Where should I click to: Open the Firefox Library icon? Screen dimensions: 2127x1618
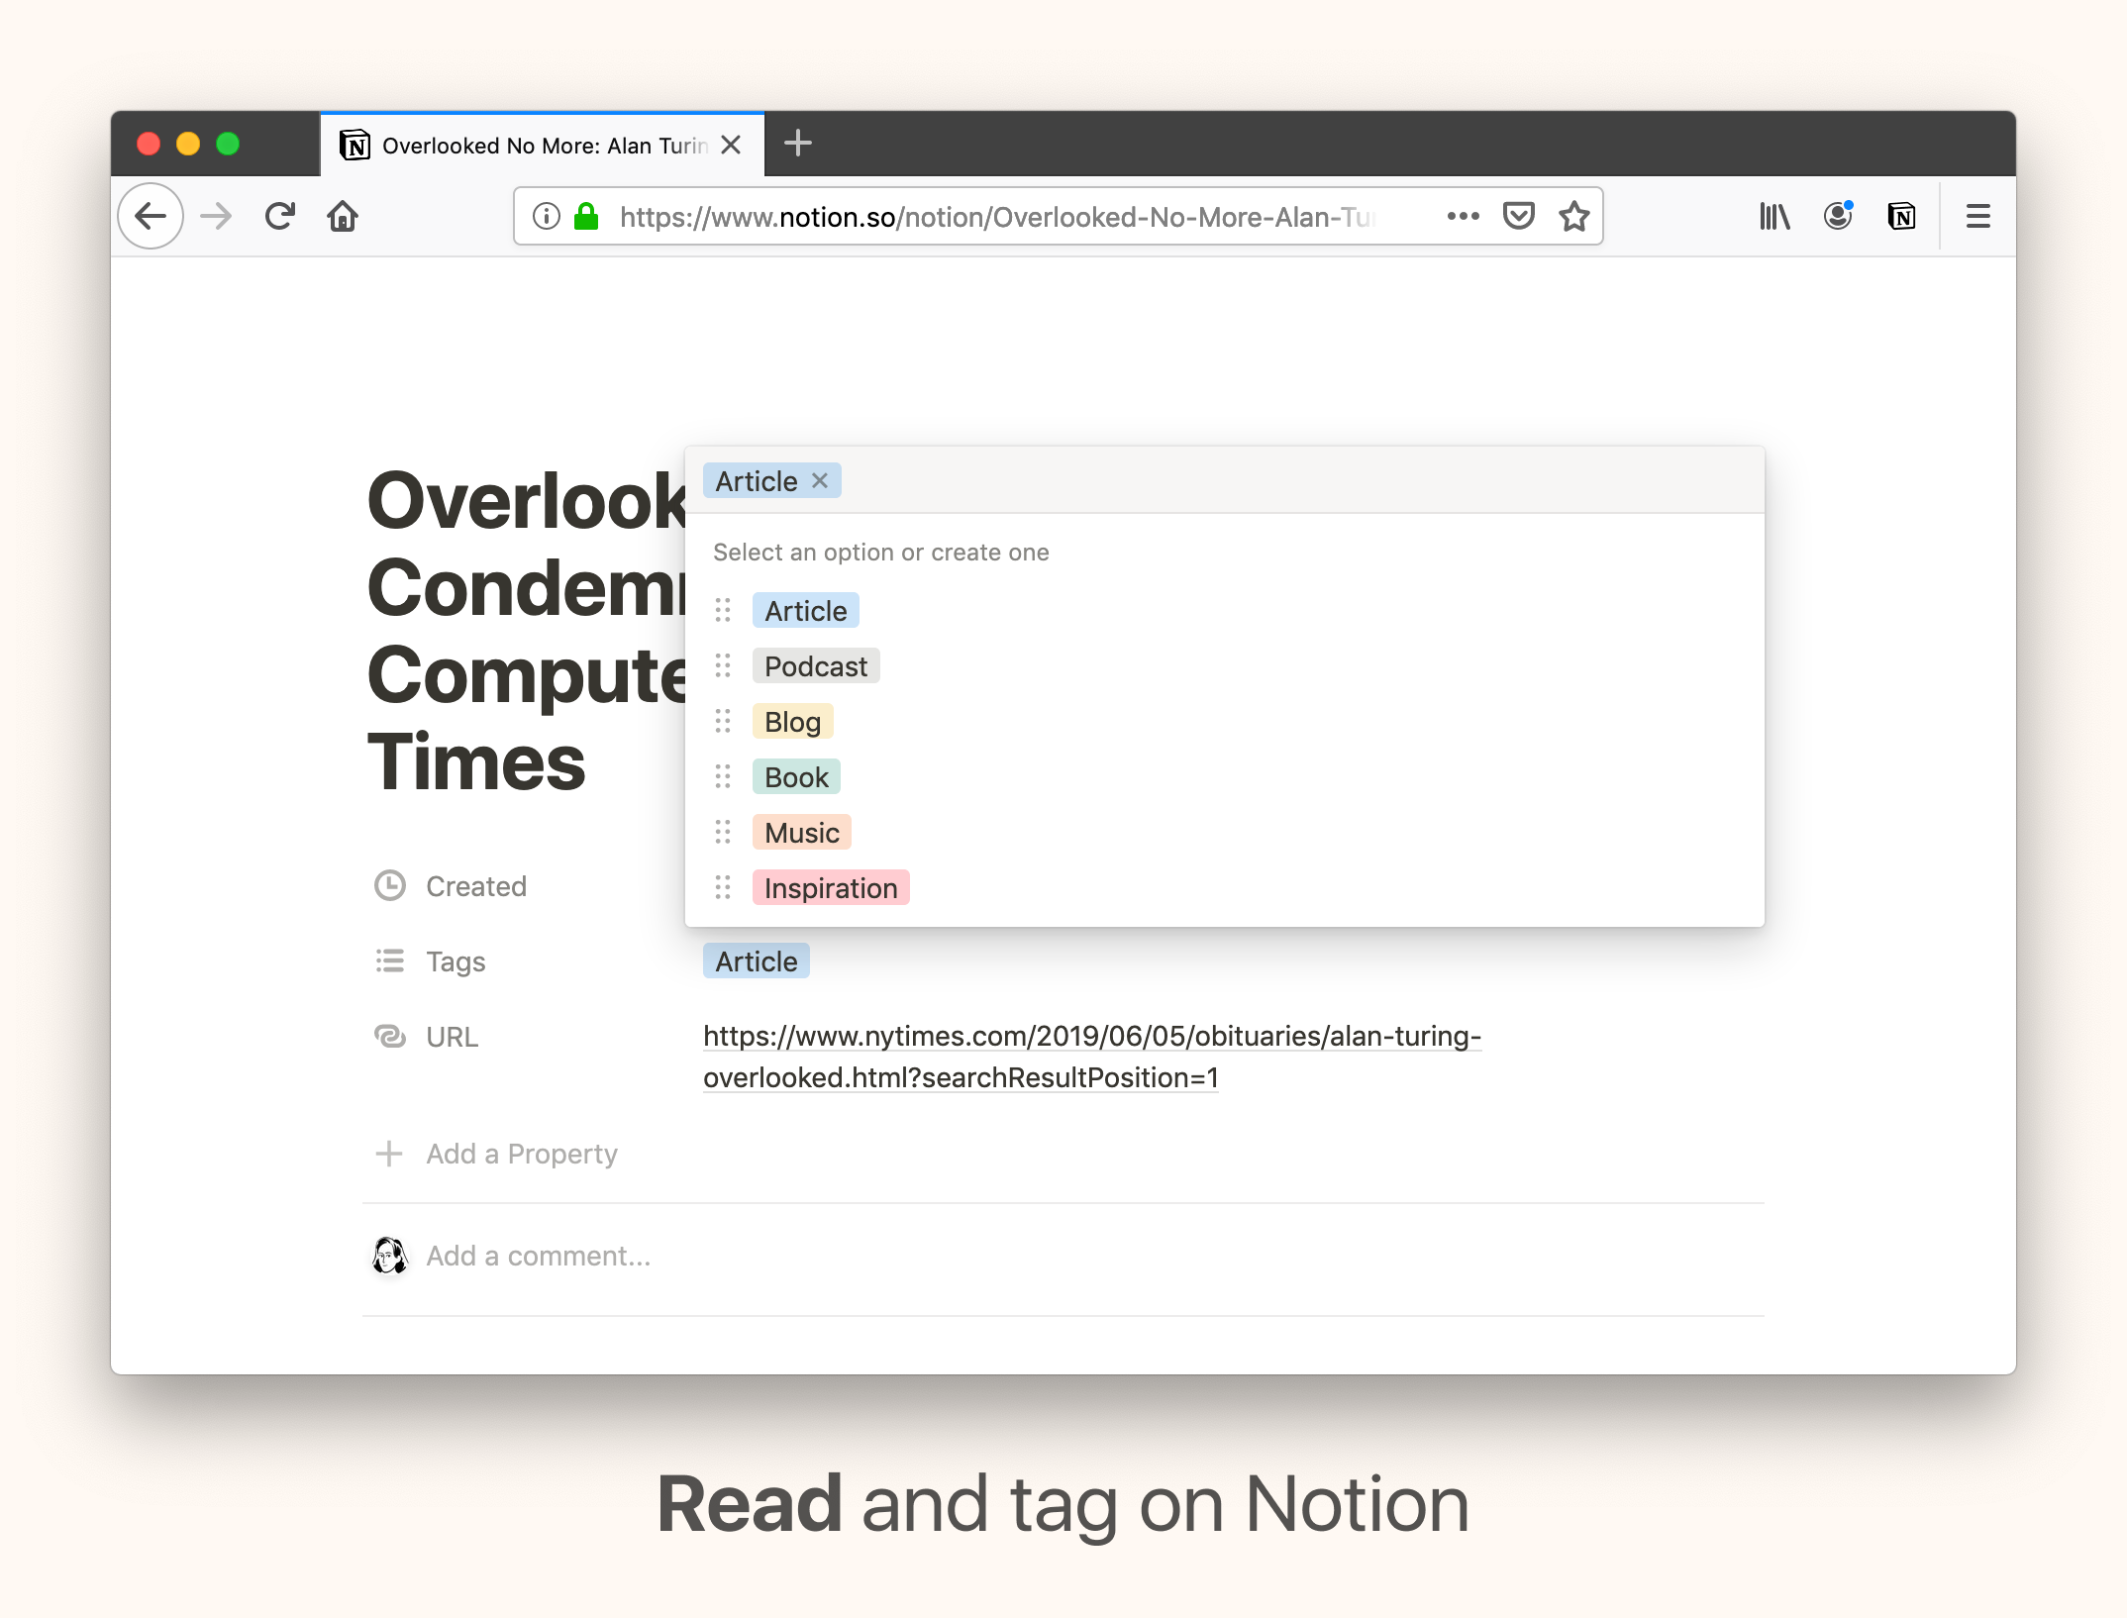coord(1774,216)
